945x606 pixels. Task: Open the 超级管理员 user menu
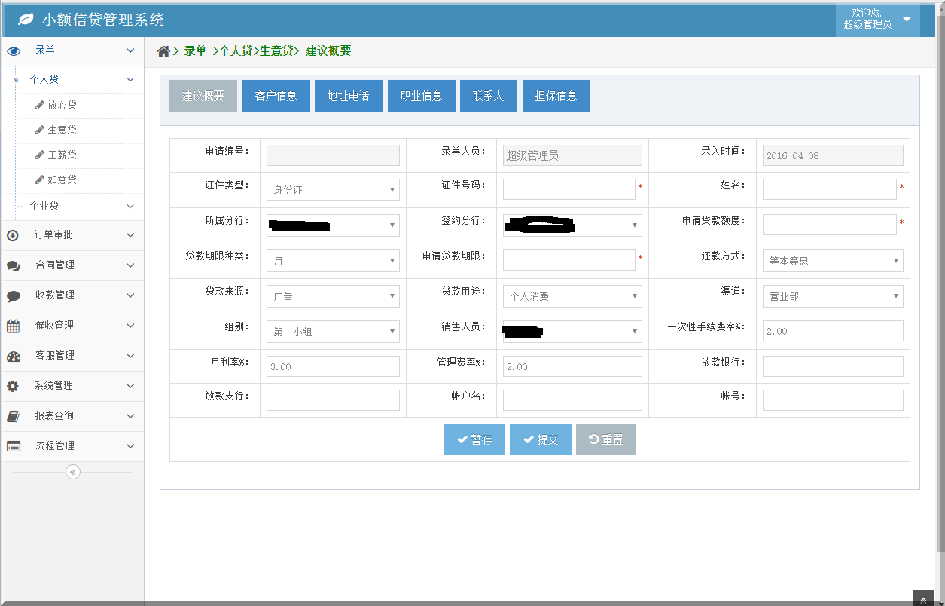877,19
